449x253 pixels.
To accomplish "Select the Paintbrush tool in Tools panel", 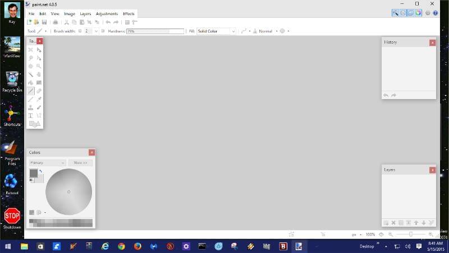I will click(31, 91).
